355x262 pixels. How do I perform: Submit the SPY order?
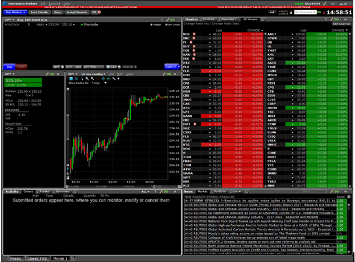click(170, 67)
